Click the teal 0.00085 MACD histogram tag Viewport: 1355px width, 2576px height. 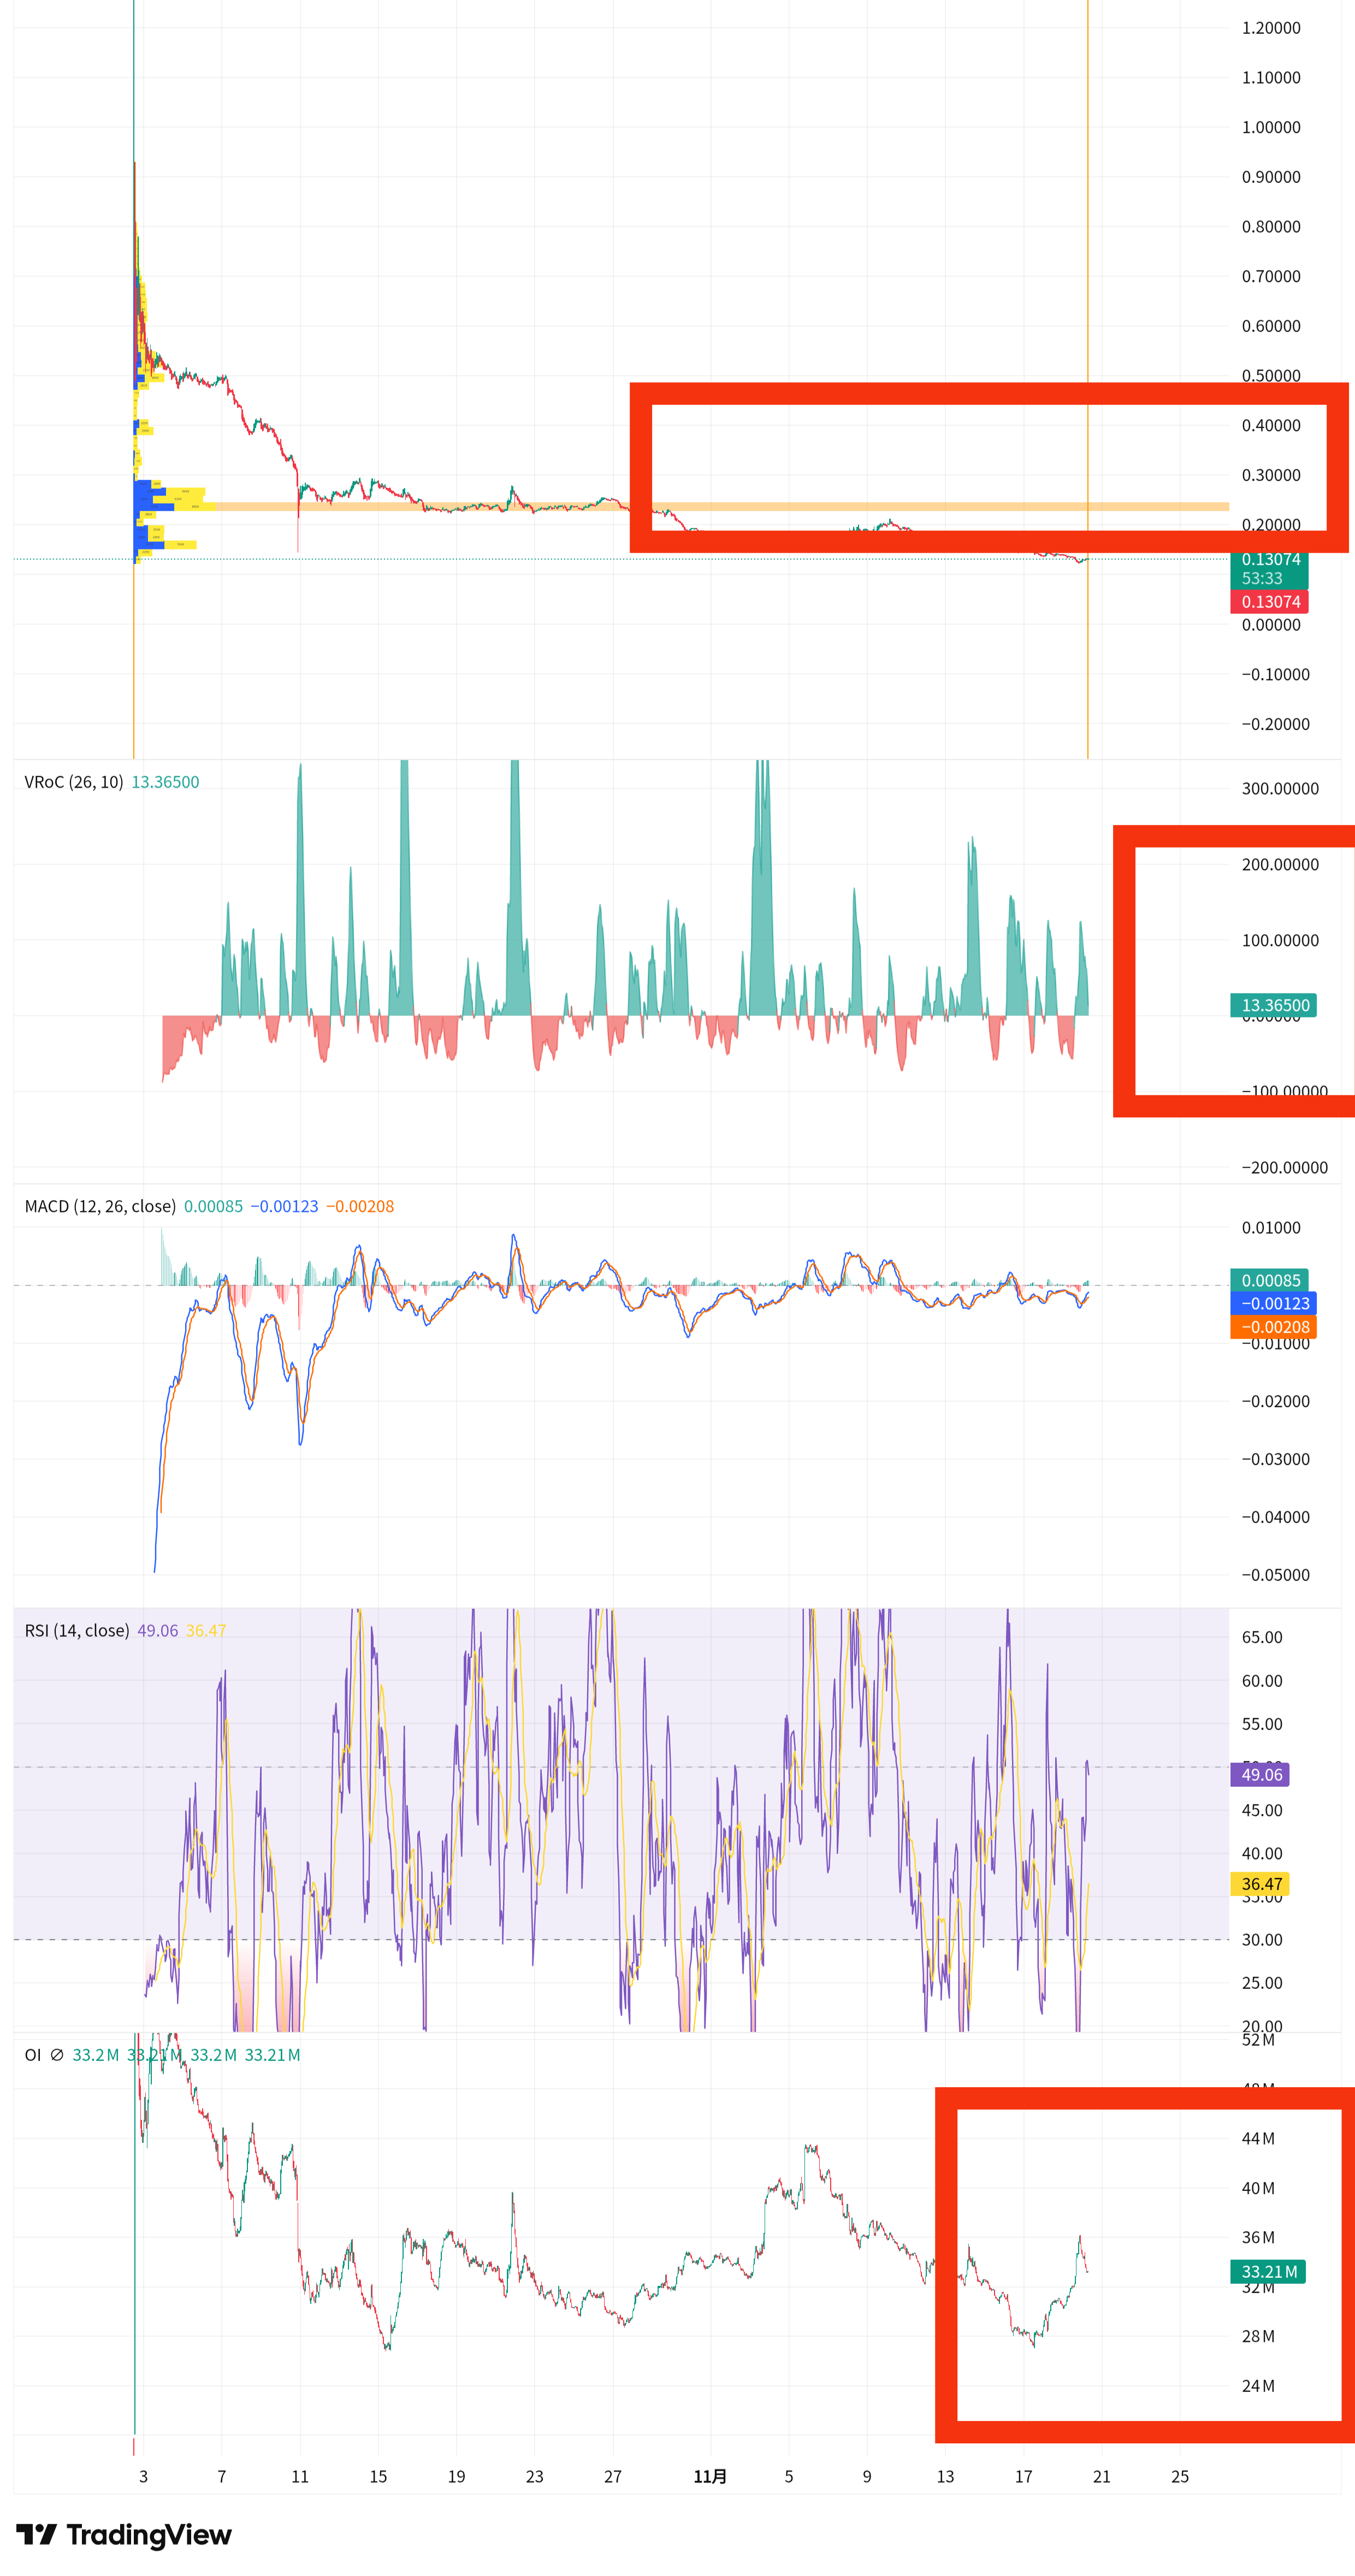[x=1269, y=1280]
